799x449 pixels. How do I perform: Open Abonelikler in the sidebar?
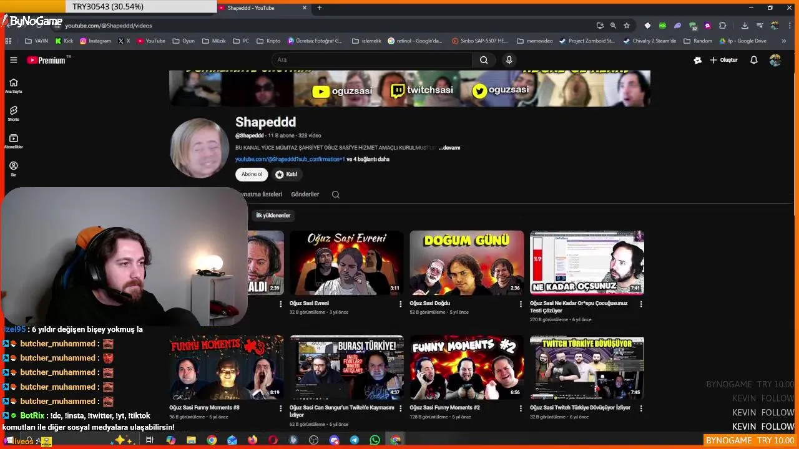coord(13,142)
